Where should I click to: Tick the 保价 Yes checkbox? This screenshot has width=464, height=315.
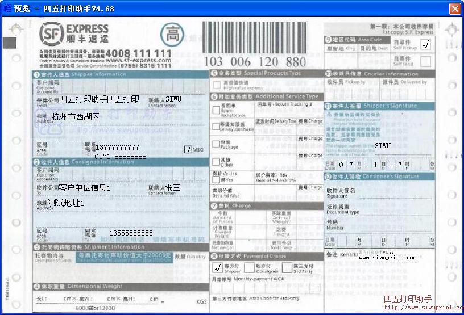216,179
